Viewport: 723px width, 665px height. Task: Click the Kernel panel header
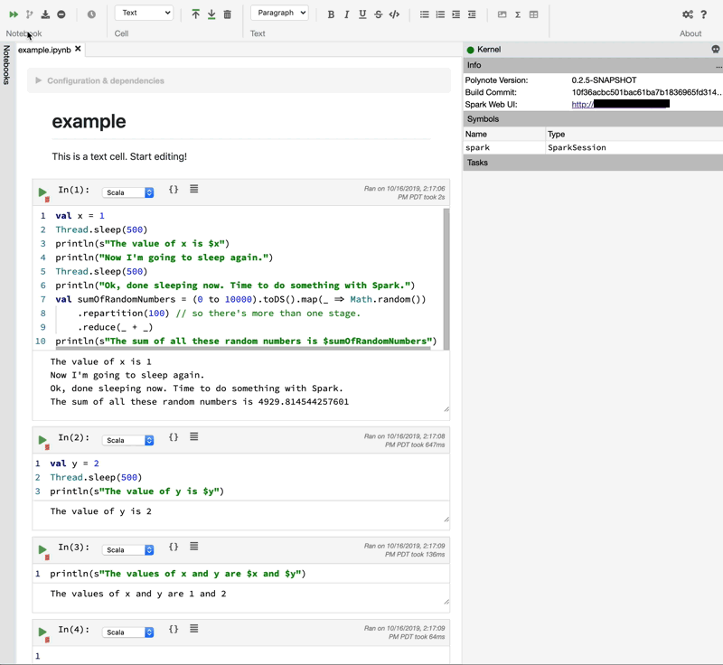[593, 50]
